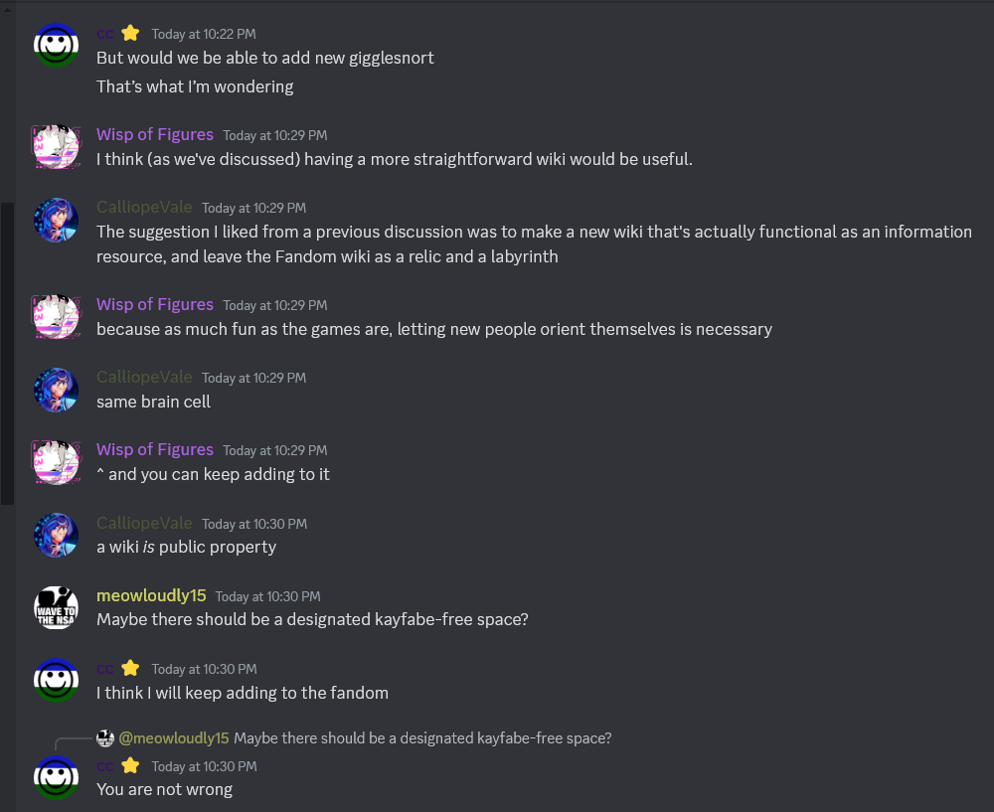
Task: Click the "Today at 10:22 PM" timestamp
Action: (202, 34)
